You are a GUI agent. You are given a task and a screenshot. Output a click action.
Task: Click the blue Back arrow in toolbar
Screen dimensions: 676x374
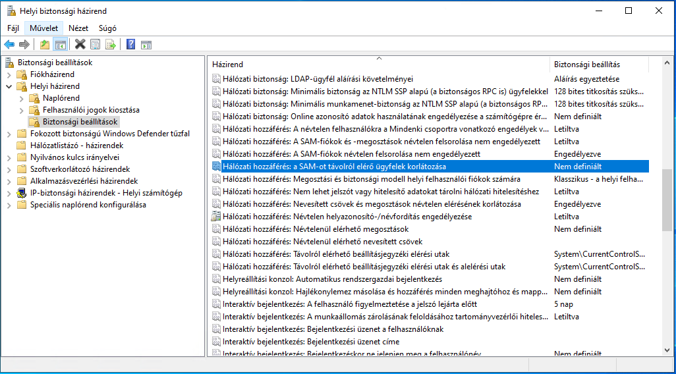[x=9, y=45]
